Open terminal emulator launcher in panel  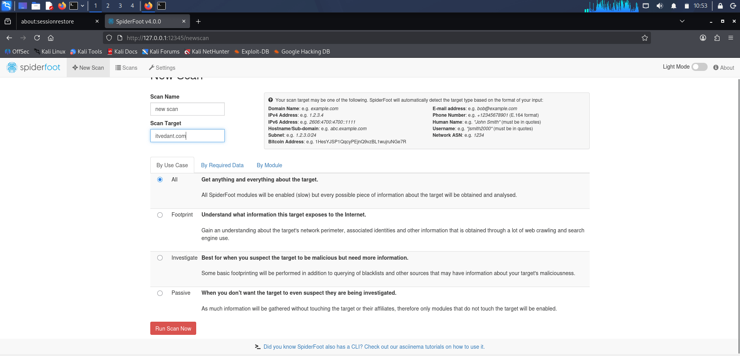(x=74, y=6)
